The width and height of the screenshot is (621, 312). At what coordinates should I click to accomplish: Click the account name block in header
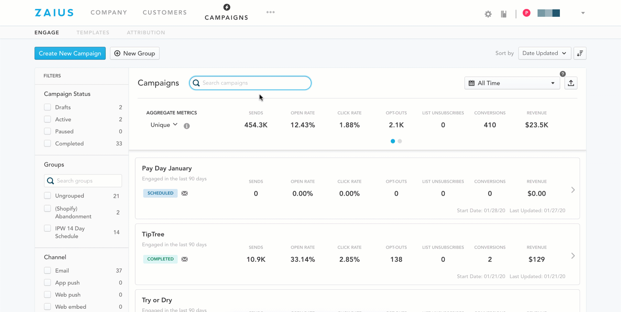549,13
